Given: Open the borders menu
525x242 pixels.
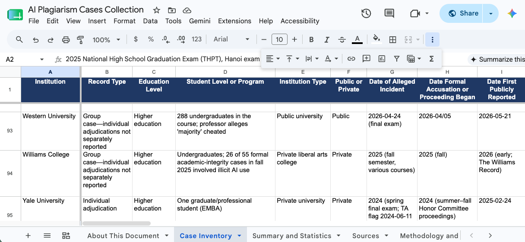Looking at the screenshot, I should click(393, 40).
